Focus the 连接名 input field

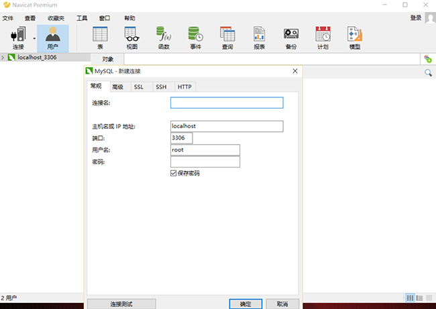click(227, 103)
